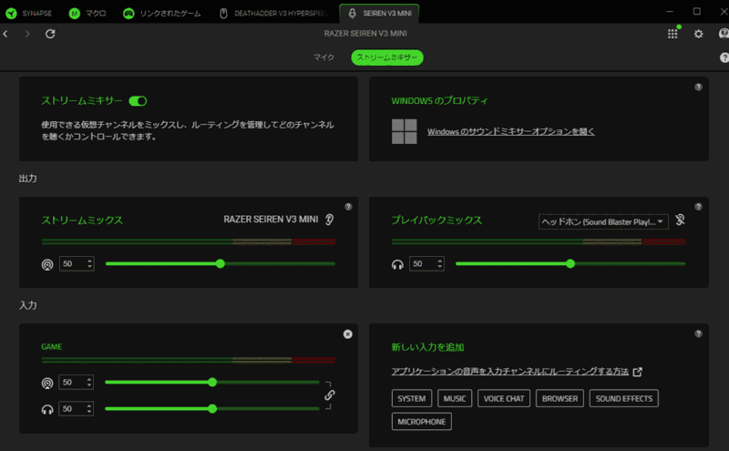Remove the GAME input channel
Screen dimensions: 729x451
(348, 333)
